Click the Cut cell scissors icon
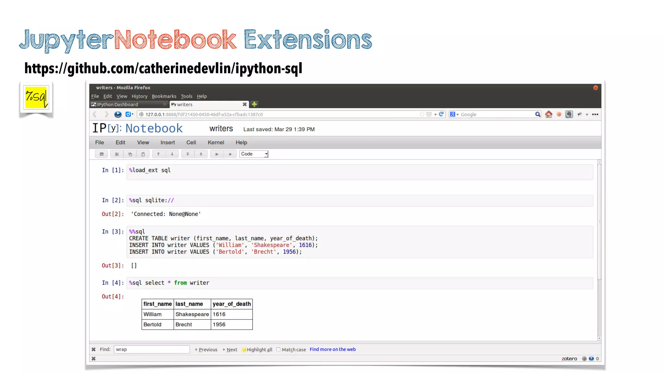The width and height of the screenshot is (664, 373). click(117, 154)
